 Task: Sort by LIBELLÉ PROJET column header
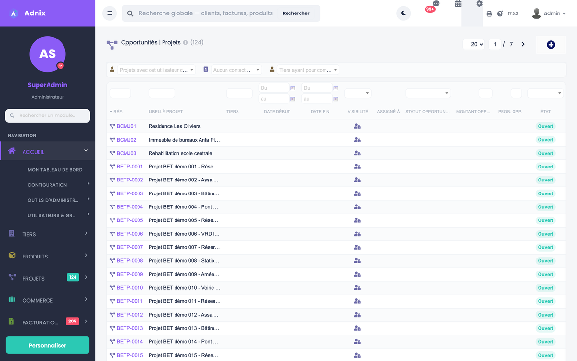[x=165, y=112]
